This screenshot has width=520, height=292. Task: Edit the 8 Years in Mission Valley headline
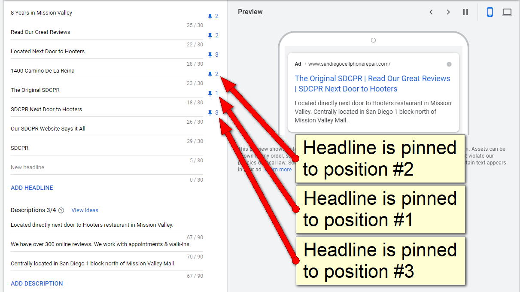[x=107, y=13]
